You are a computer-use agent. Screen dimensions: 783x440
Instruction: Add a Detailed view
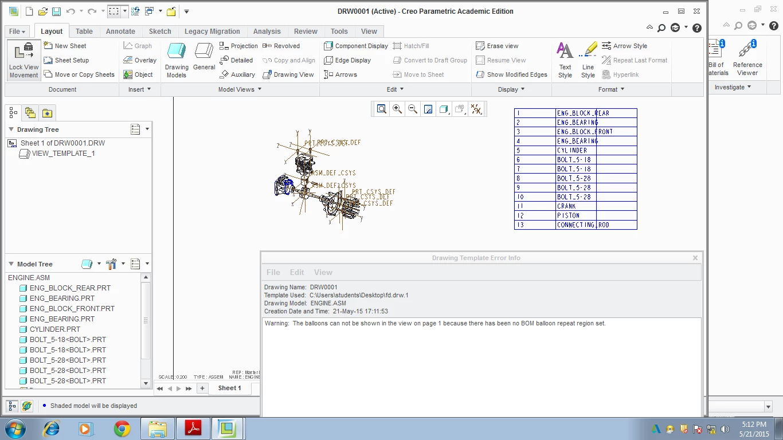(236, 60)
